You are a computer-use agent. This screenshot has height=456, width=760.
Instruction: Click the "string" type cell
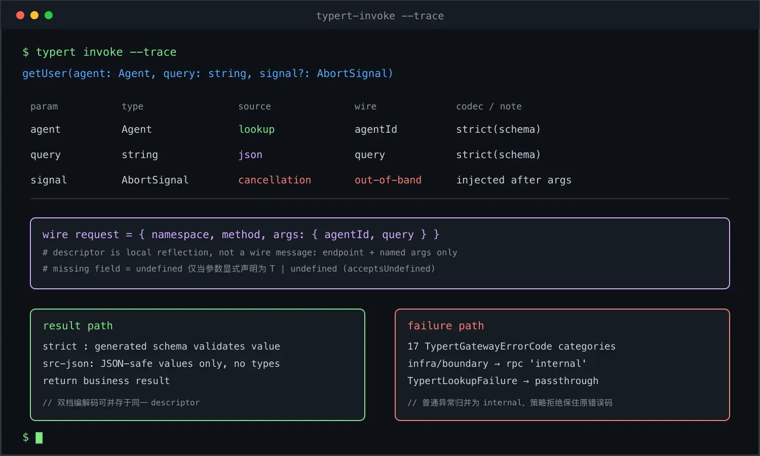[x=139, y=155]
